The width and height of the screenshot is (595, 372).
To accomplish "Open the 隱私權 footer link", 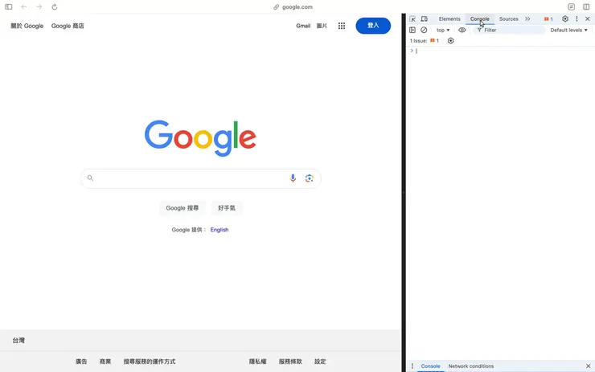I will pyautogui.click(x=257, y=362).
